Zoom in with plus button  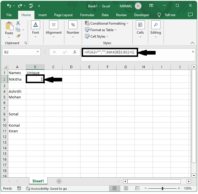tap(179, 188)
